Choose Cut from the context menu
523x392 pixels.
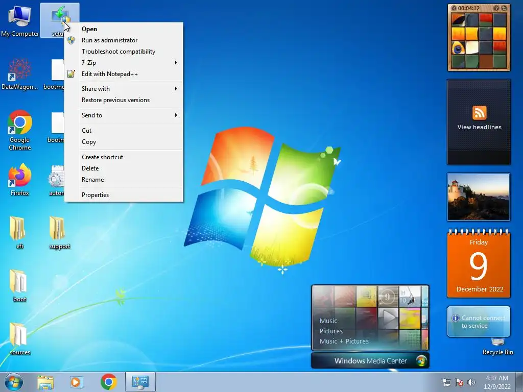click(x=124, y=131)
